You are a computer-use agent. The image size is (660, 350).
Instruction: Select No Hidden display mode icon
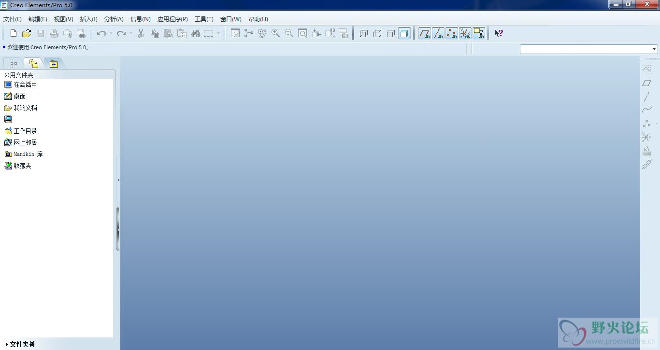(391, 33)
